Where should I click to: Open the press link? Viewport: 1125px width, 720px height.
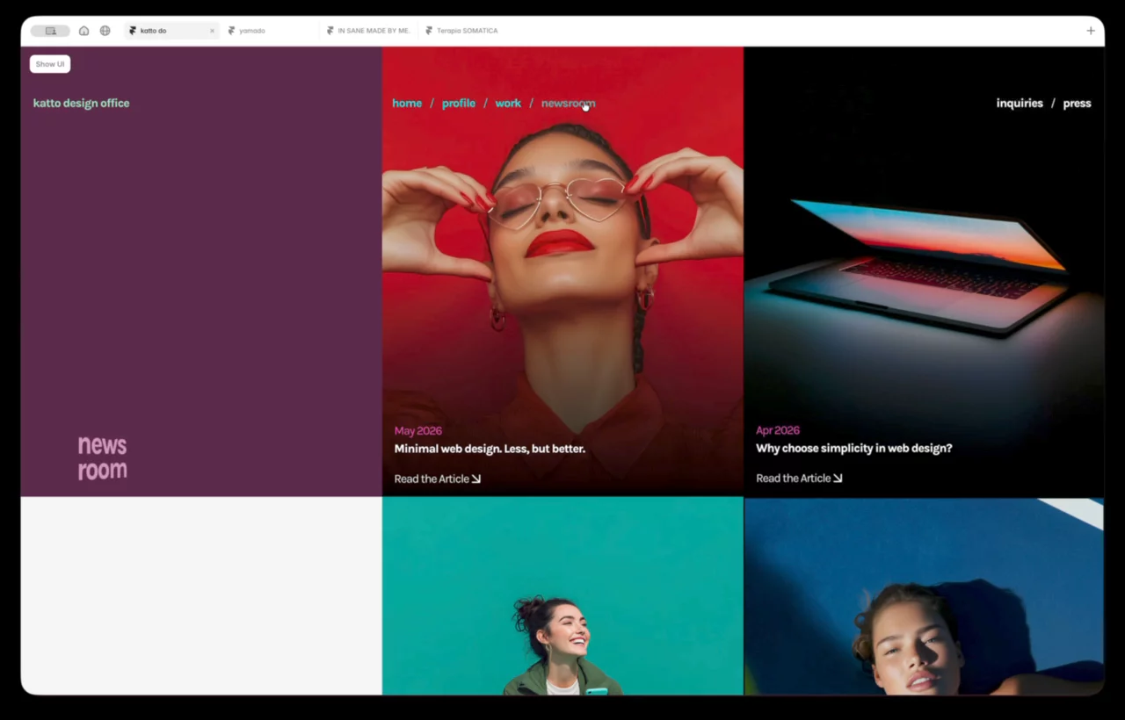point(1077,104)
